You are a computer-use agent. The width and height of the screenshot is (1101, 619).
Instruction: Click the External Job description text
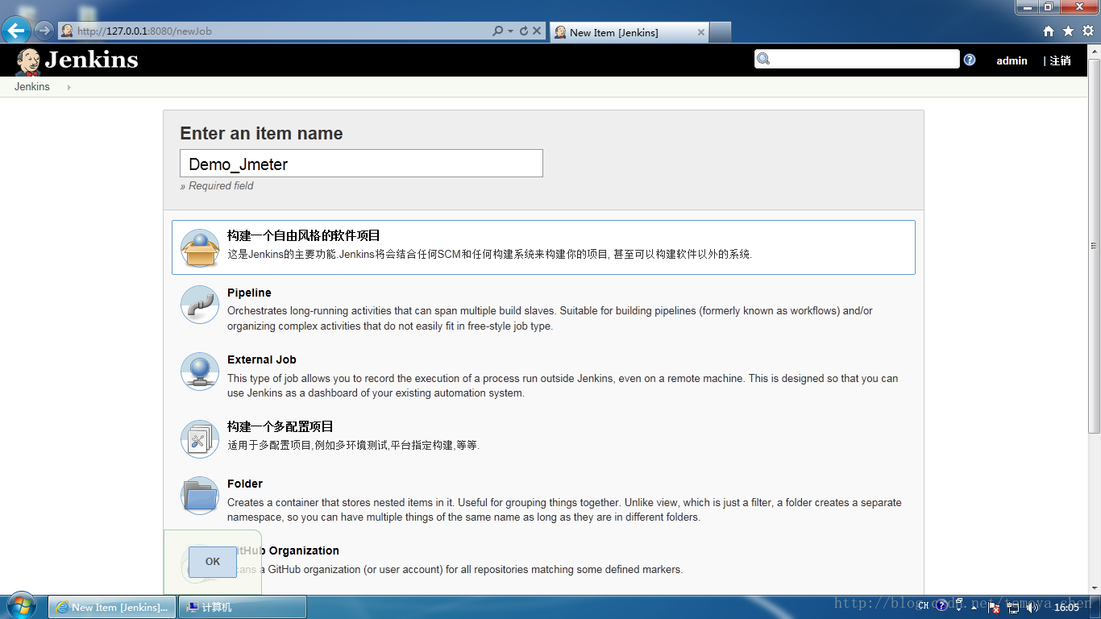563,385
